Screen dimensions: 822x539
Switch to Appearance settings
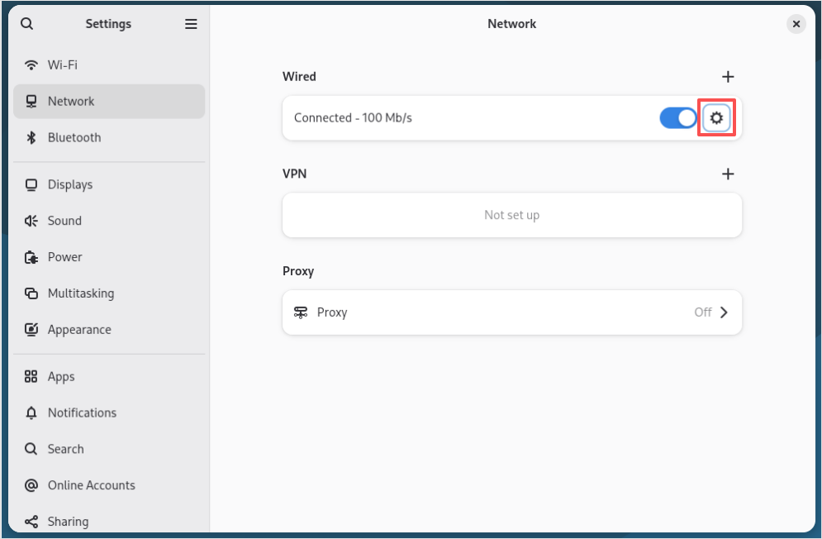[x=78, y=330]
